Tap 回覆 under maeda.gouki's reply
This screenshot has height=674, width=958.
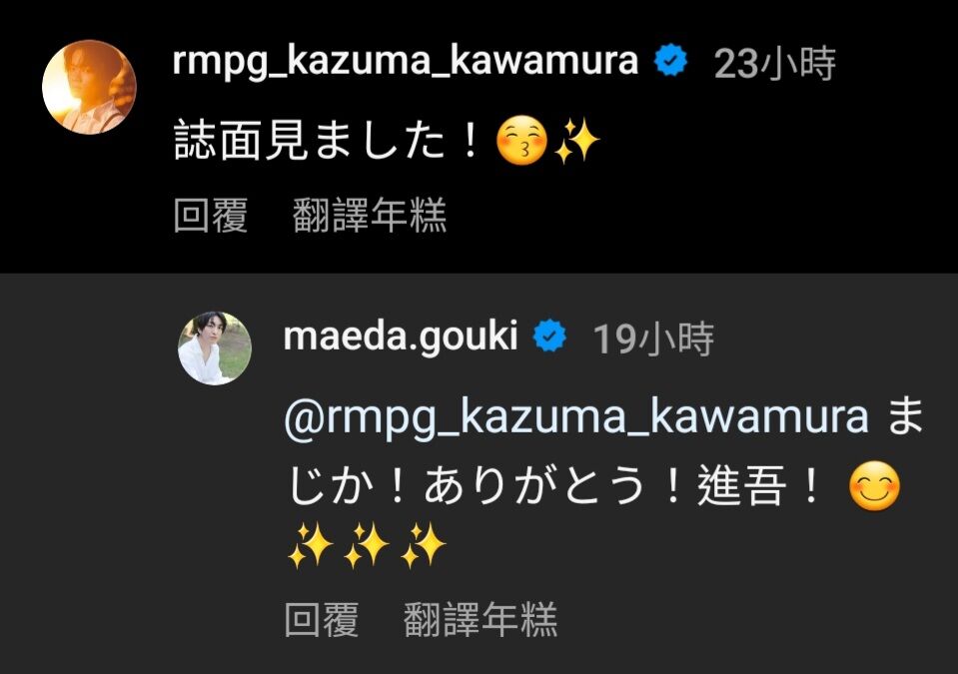pos(322,620)
